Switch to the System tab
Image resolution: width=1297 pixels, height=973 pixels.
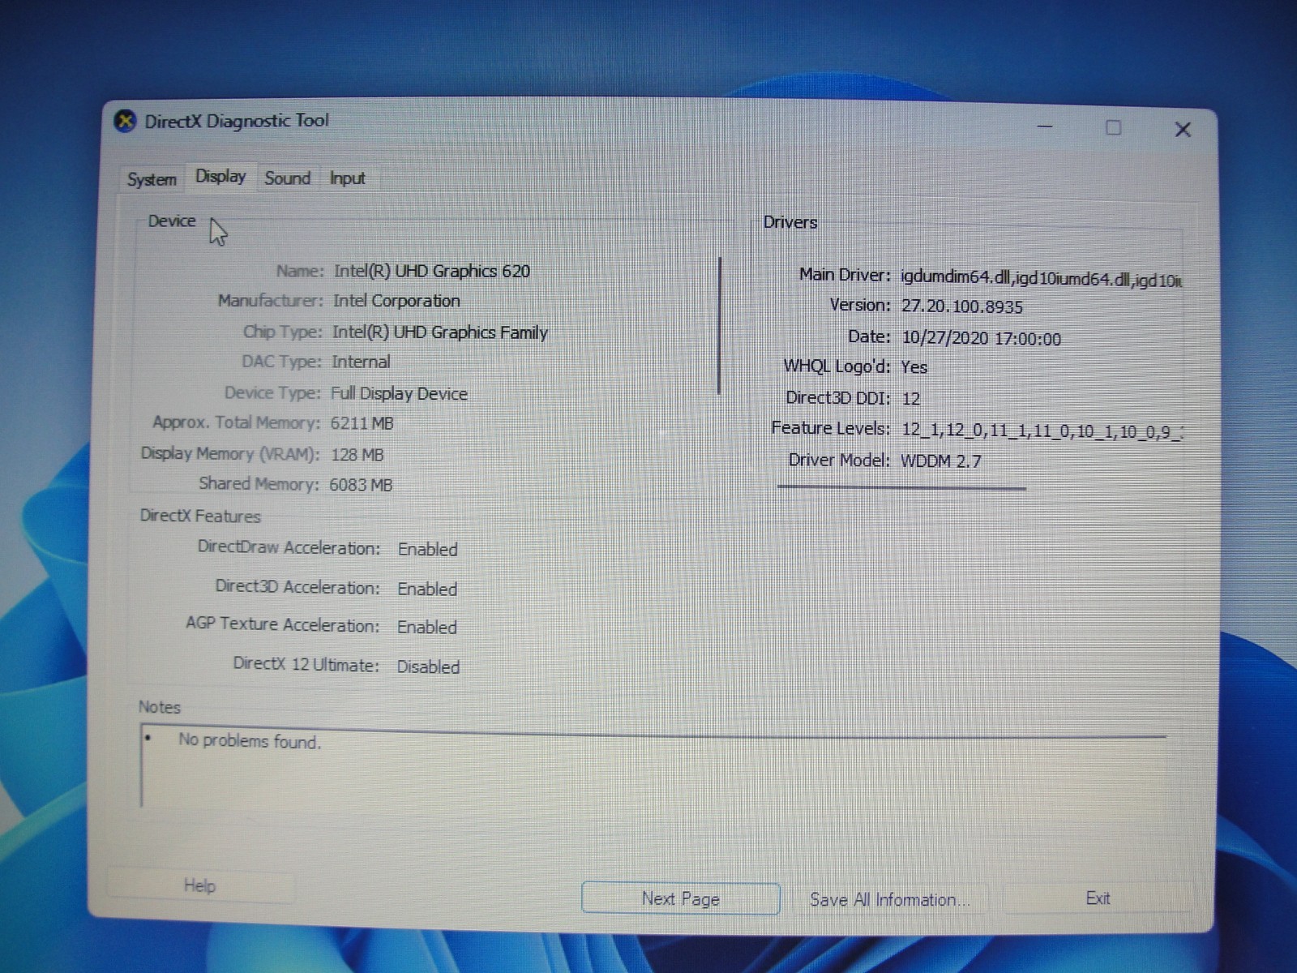coord(152,179)
